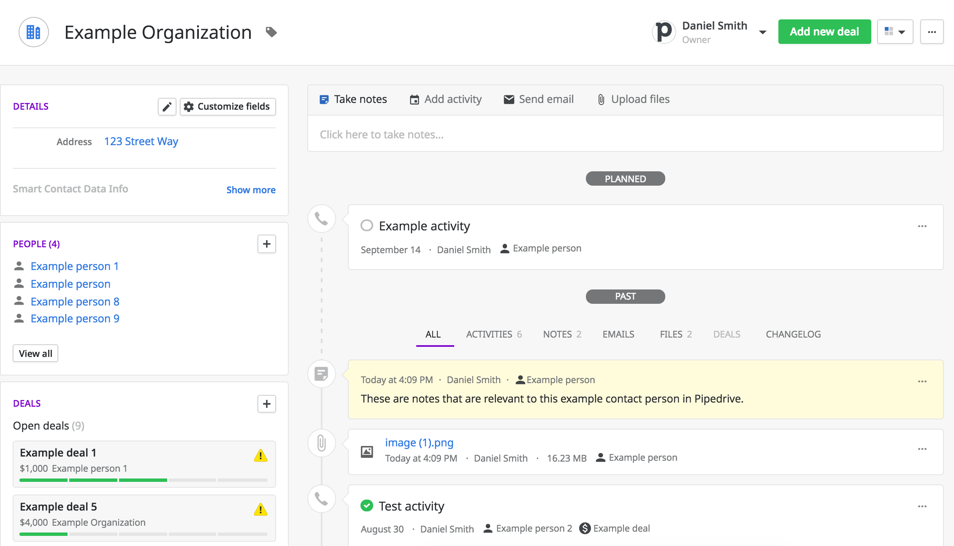
Task: Add a deal with the Deals plus button
Action: tap(267, 404)
